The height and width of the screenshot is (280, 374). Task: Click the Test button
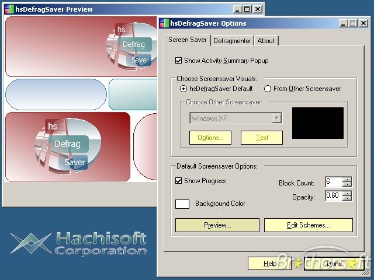pyautogui.click(x=262, y=138)
